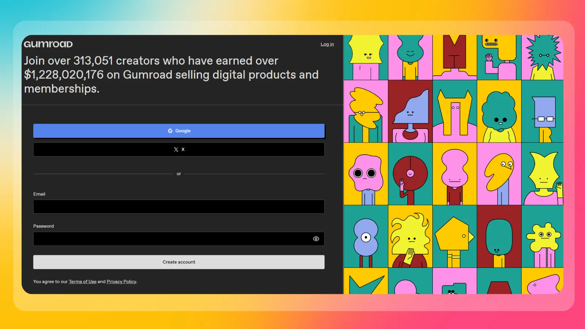Open the Terms of Use link
This screenshot has width=585, height=329.
[x=83, y=281]
